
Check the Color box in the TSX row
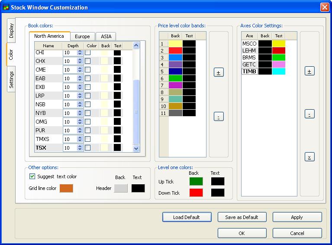[x=88, y=148]
